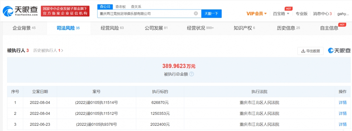Click the download icon in 导出数据

303,51
